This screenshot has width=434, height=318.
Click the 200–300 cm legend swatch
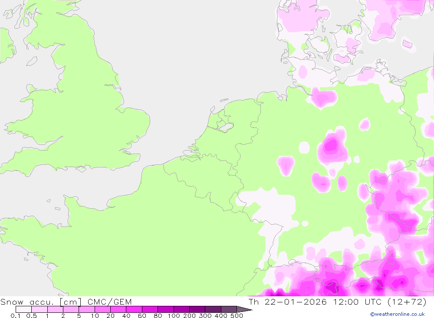point(197,309)
